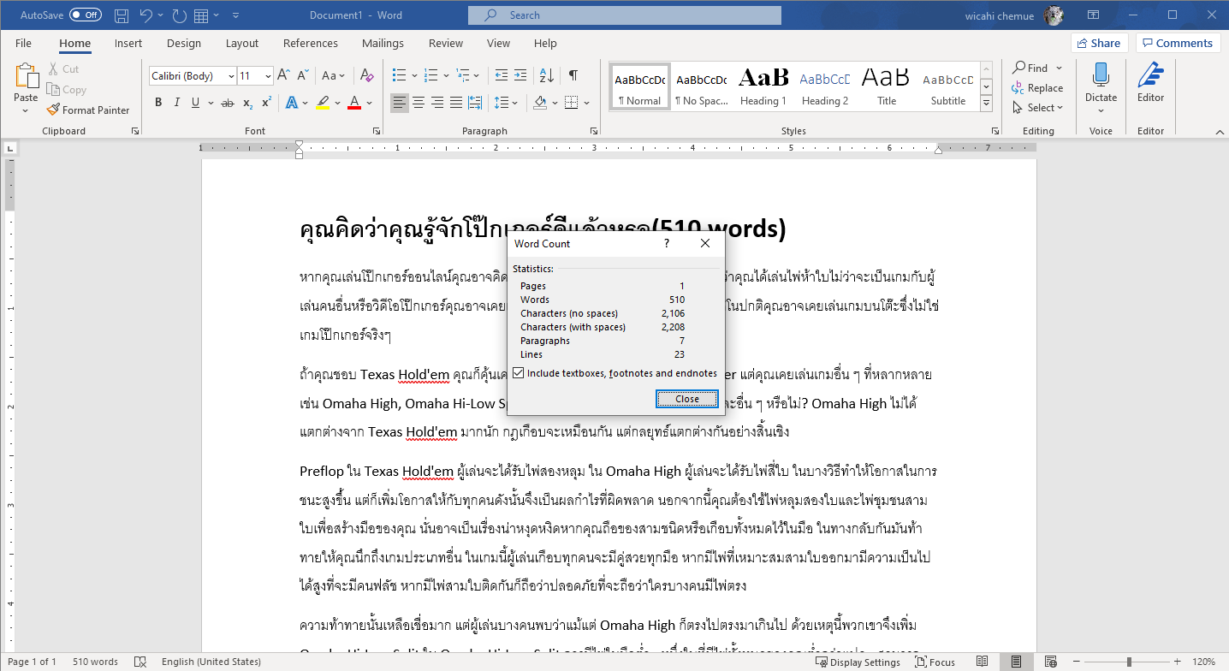Screen dimensions: 1229x671
Task: Redo the last action
Action: [x=179, y=15]
